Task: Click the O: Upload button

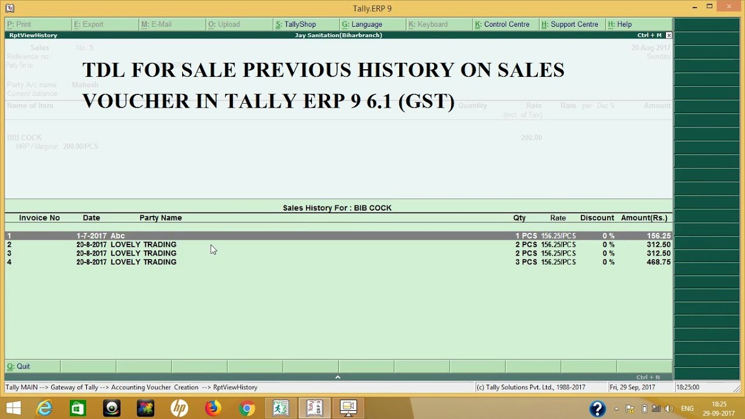Action: pyautogui.click(x=239, y=24)
